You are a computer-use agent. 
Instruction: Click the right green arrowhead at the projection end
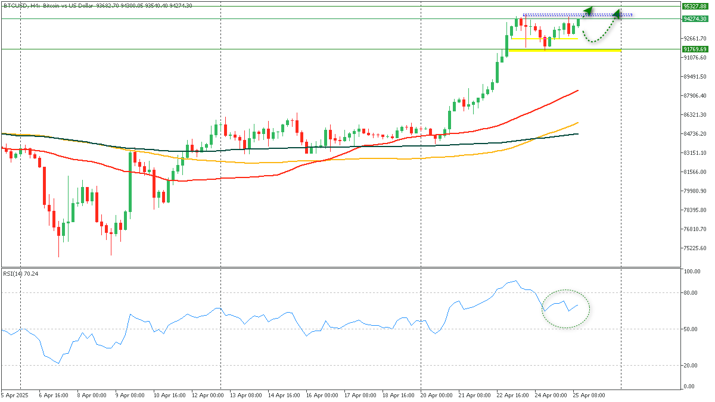pos(617,12)
